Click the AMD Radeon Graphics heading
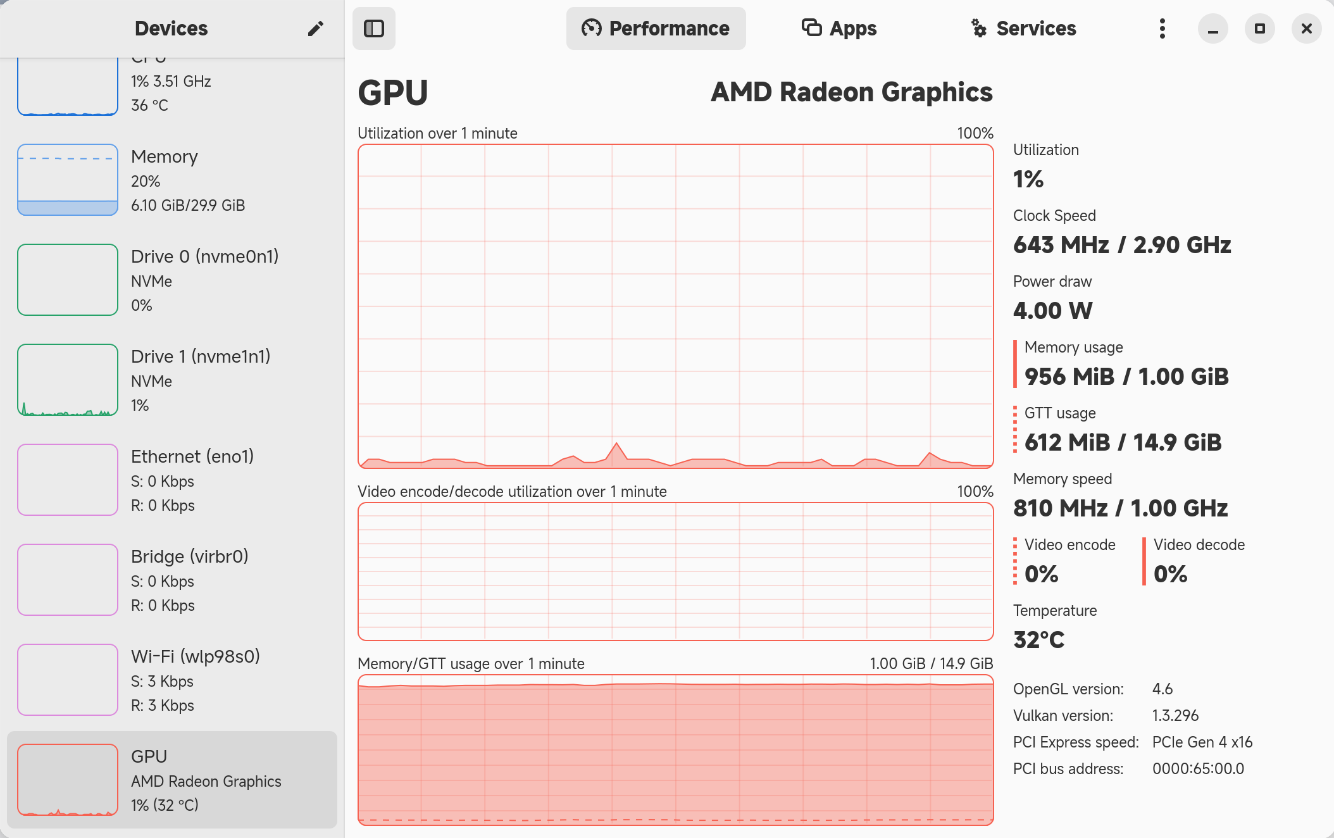 851,92
